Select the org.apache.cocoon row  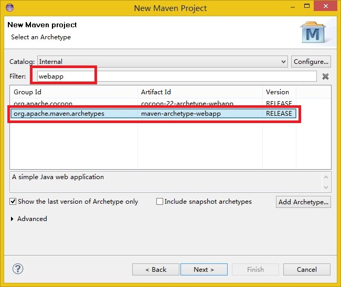153,104
